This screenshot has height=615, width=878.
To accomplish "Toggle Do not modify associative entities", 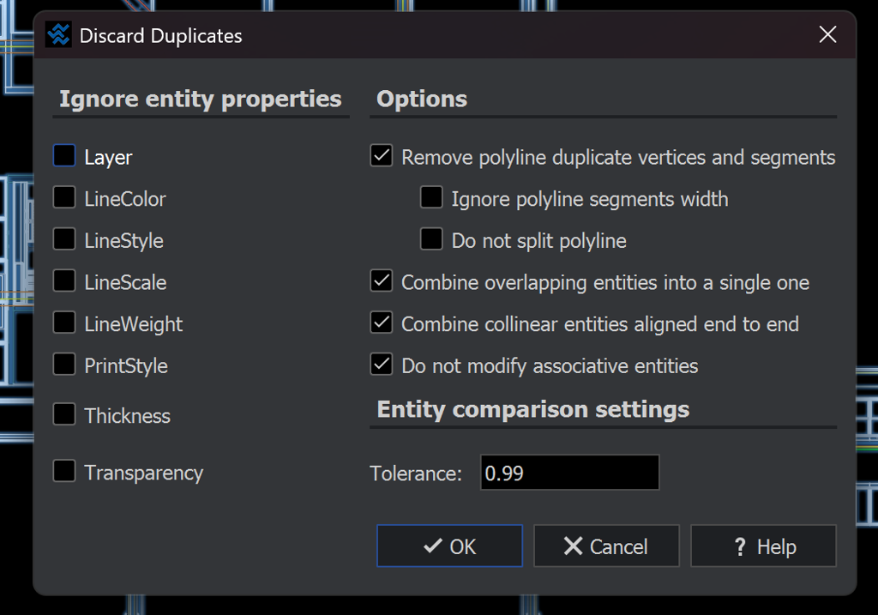I will pyautogui.click(x=382, y=365).
